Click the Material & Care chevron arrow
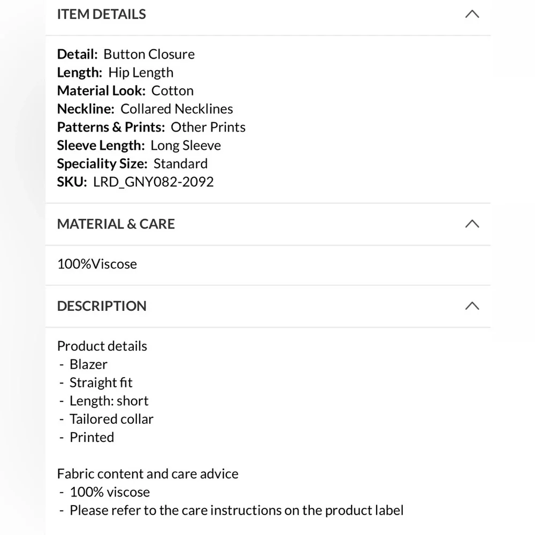This screenshot has height=535, width=535. click(472, 224)
